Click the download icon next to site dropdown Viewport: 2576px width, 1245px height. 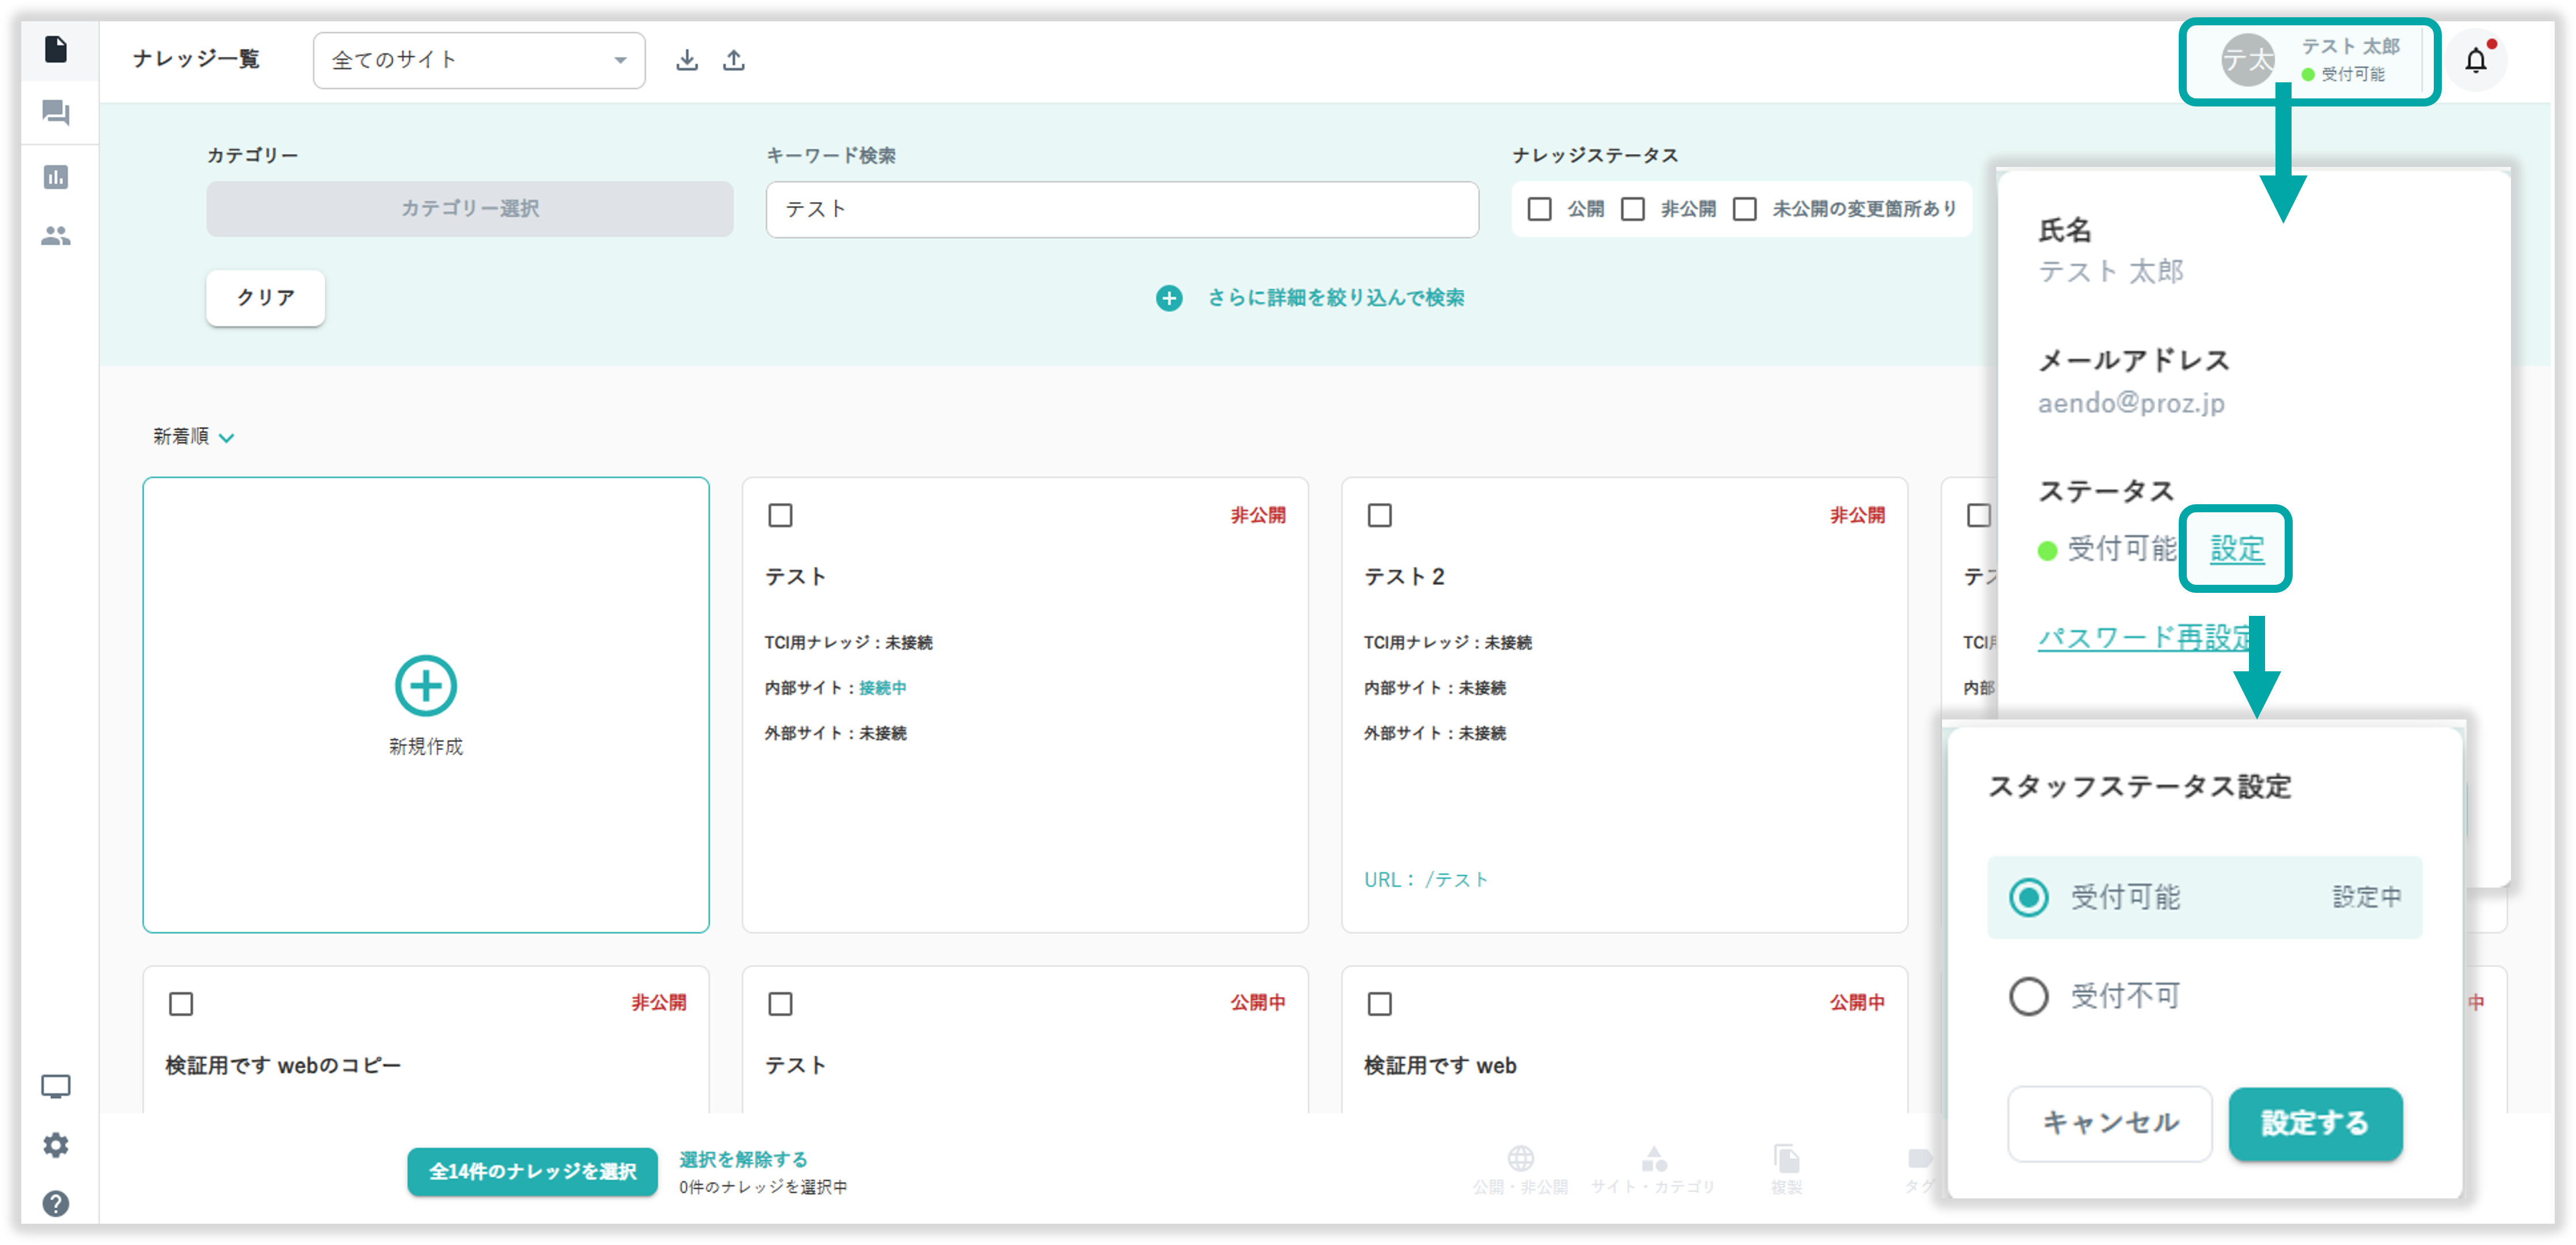686,60
